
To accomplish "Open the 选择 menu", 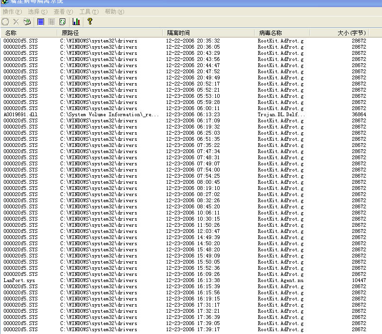I will [37, 11].
